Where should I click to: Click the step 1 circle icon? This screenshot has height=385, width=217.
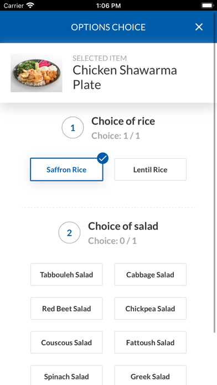[73, 128]
